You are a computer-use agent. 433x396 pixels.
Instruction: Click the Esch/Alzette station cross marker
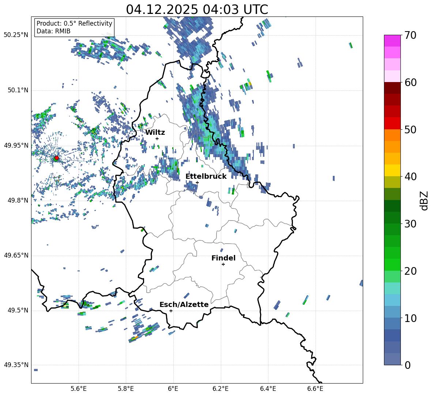pyautogui.click(x=171, y=311)
